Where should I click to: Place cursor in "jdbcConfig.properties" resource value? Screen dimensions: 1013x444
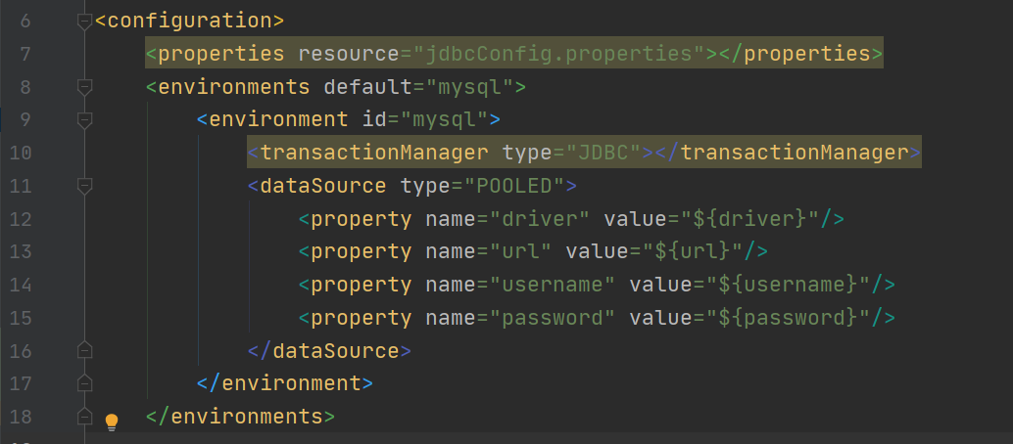pyautogui.click(x=558, y=54)
